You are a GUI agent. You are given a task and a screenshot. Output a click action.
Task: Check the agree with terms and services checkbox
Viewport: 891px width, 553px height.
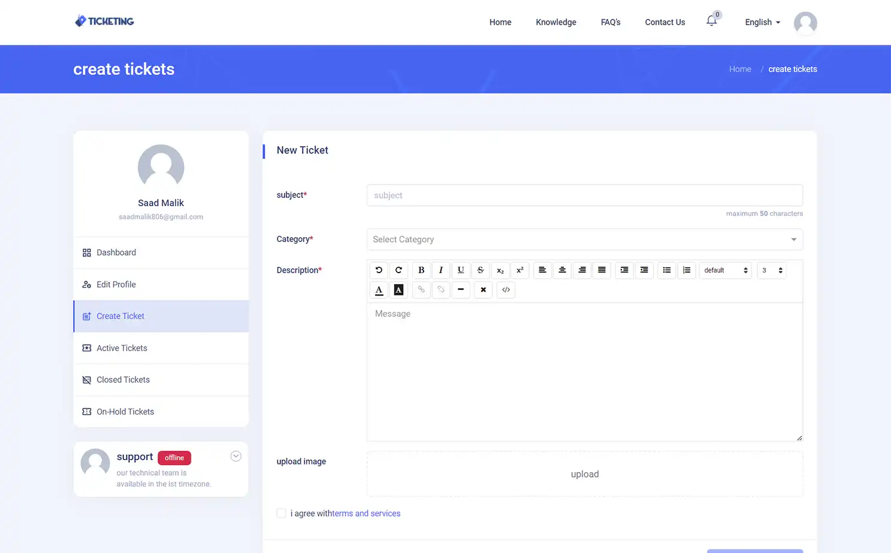[x=281, y=513]
